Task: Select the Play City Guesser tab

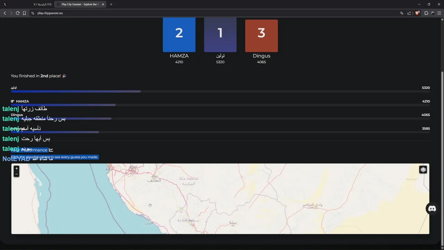Action: pos(80,5)
